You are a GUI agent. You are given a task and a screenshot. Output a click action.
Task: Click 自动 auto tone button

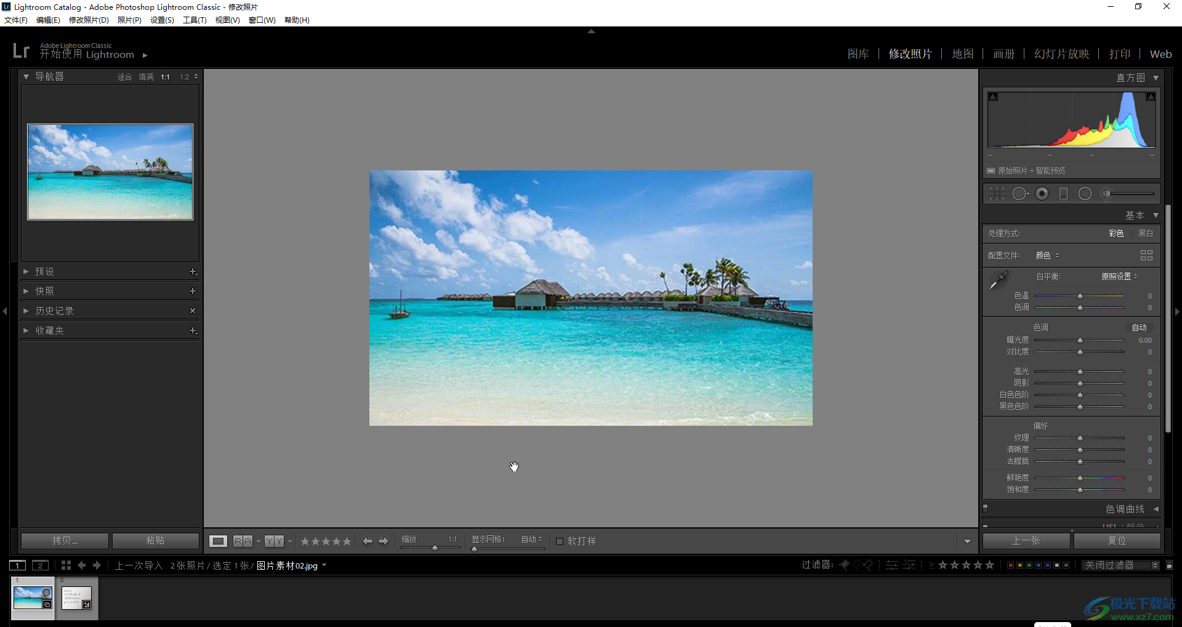coord(1140,327)
